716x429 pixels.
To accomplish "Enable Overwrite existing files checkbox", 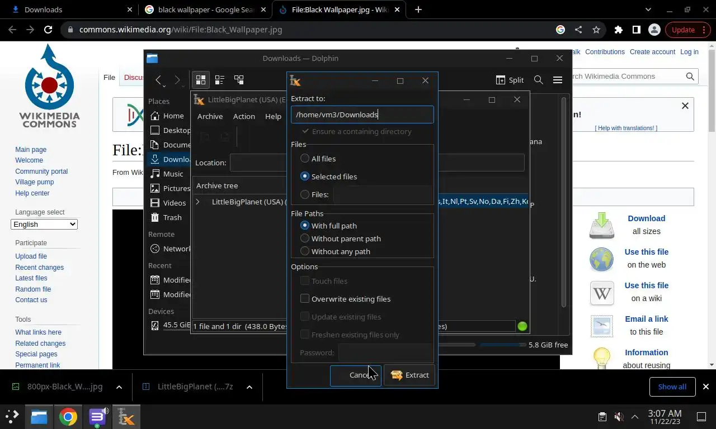I will pos(305,299).
